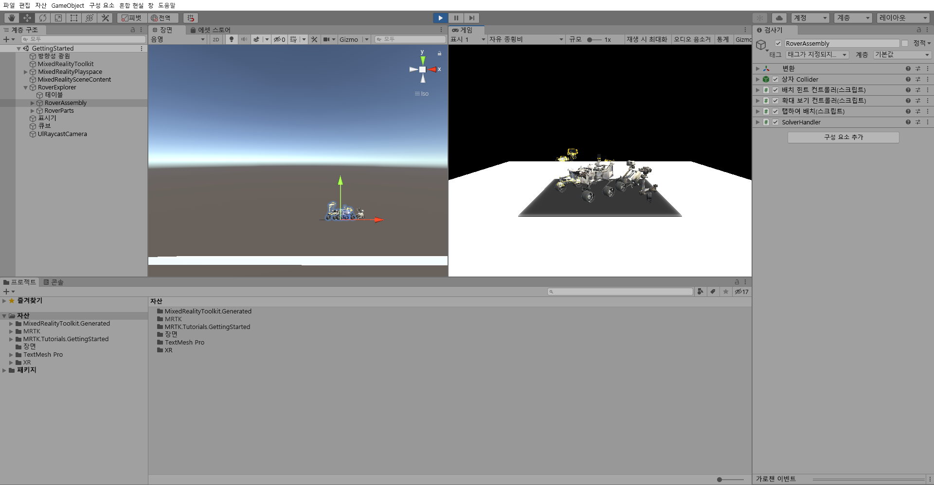Image resolution: width=934 pixels, height=485 pixels.
Task: Toggle scene lighting bulb icon
Action: pyautogui.click(x=232, y=39)
